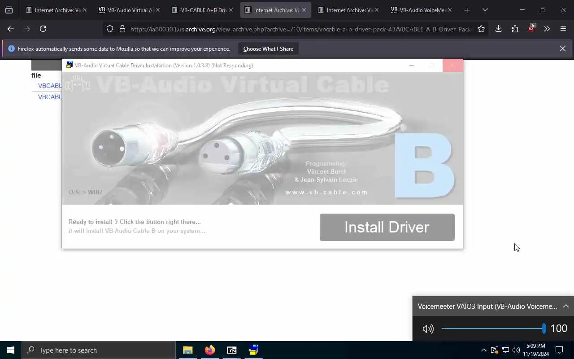Close the VB-Audio installer window
The height and width of the screenshot is (359, 574).
point(452,66)
